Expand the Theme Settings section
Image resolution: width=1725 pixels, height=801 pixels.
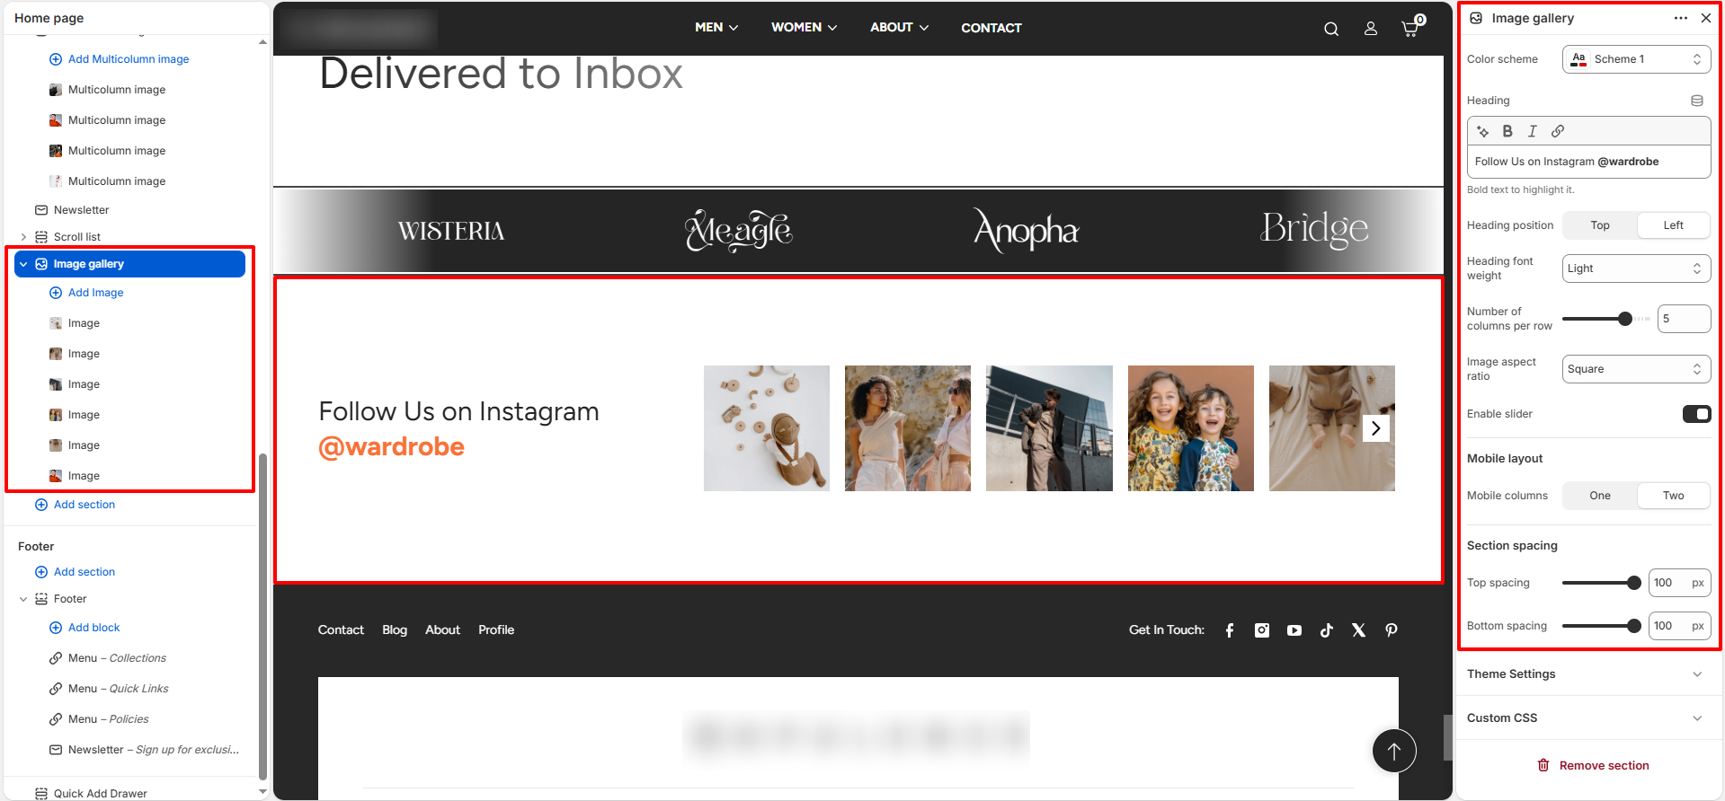coord(1587,674)
